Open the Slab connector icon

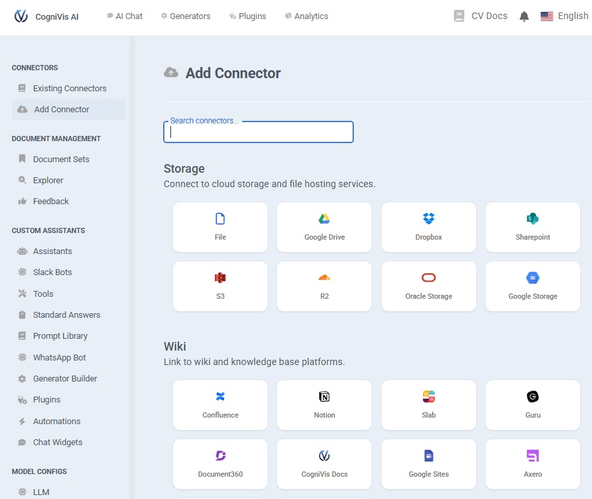(x=429, y=397)
